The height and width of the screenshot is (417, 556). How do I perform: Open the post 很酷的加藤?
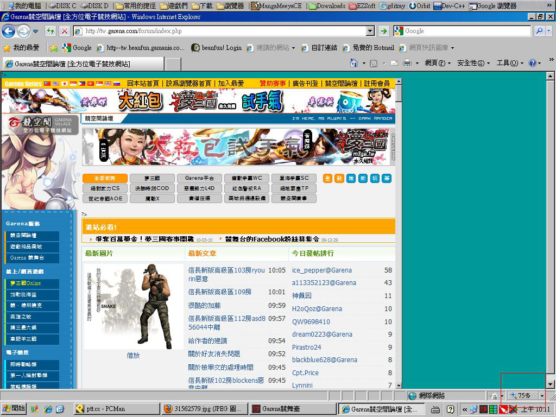(204, 305)
